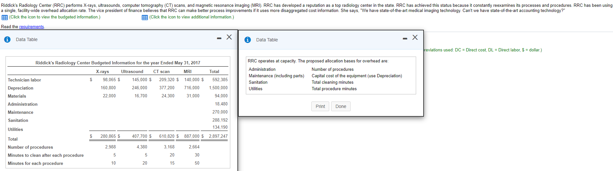Viewport: 613px width, 171px height.
Task: Click the info icon in the left Data Table
Action: pos(7,39)
